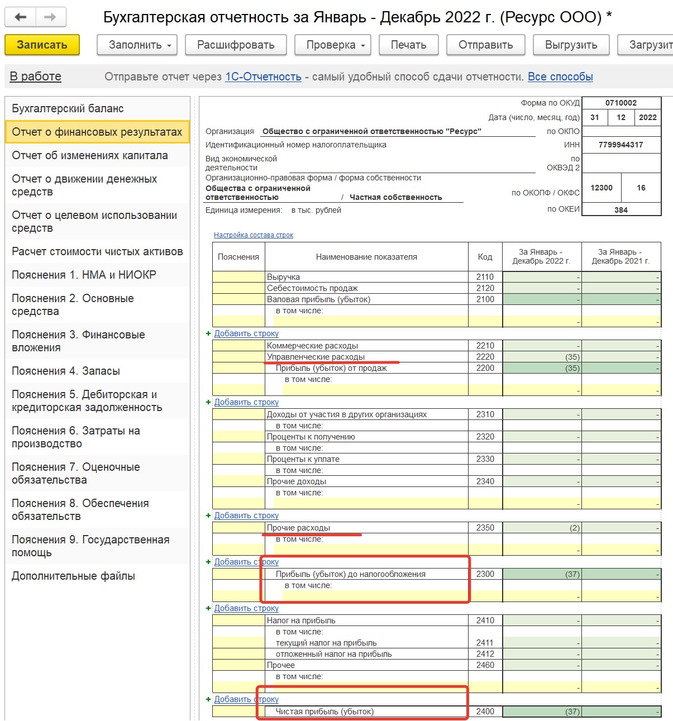Click Добавить строку above Коммерческие расходы
Image resolution: width=673 pixels, height=721 pixels.
(x=246, y=333)
